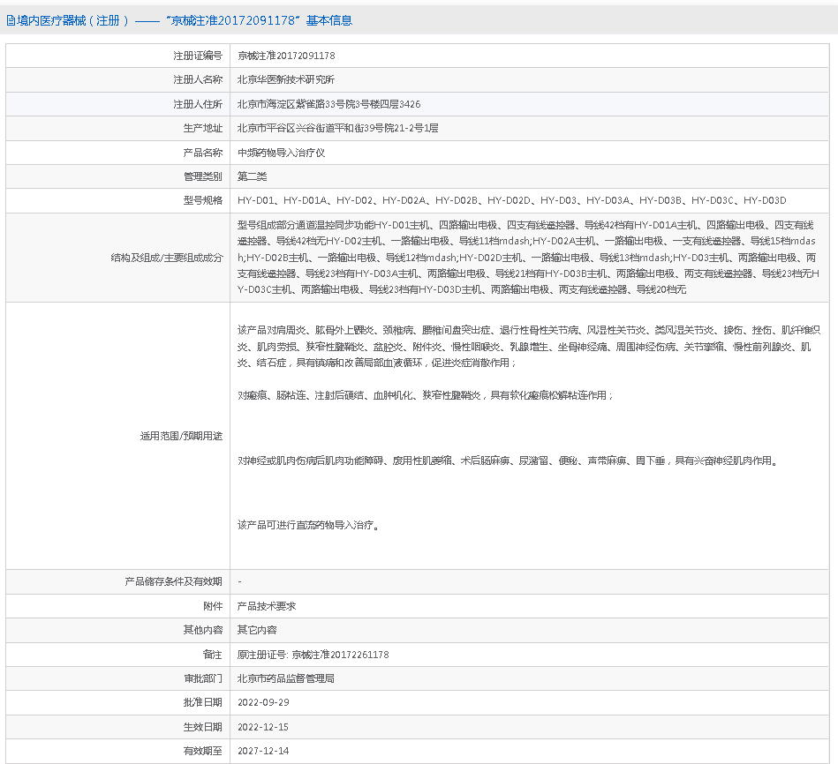
Task: Select production address 北京市平谷区兴谷街道
Action: click(x=338, y=128)
